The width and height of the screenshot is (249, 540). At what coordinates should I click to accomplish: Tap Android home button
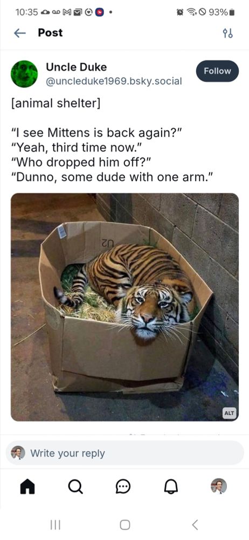coord(124,525)
